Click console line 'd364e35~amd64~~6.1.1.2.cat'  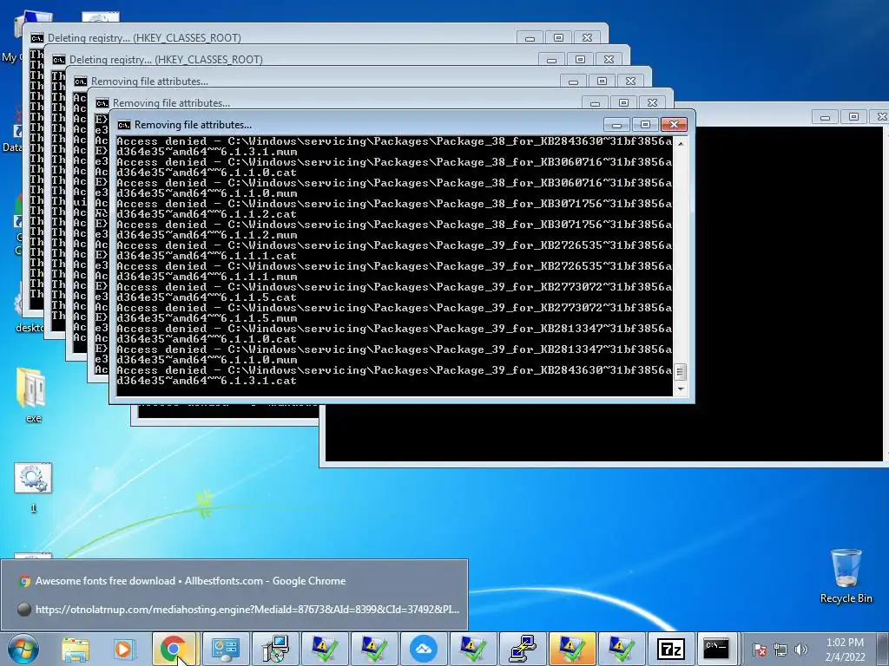(x=207, y=214)
